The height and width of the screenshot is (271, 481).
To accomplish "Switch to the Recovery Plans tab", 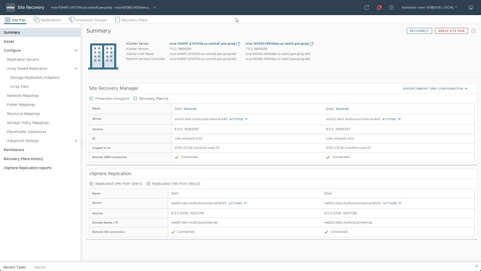I will point(131,20).
